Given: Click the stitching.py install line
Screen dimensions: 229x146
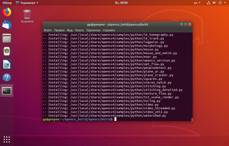Looking at the screenshot, I should (104, 86).
